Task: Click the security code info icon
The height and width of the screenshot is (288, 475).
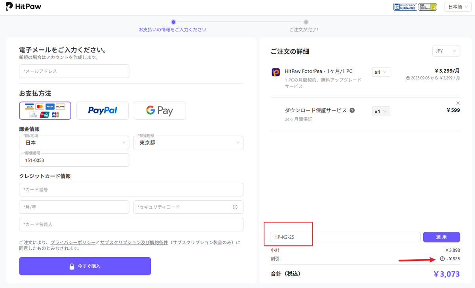Action: point(235,207)
